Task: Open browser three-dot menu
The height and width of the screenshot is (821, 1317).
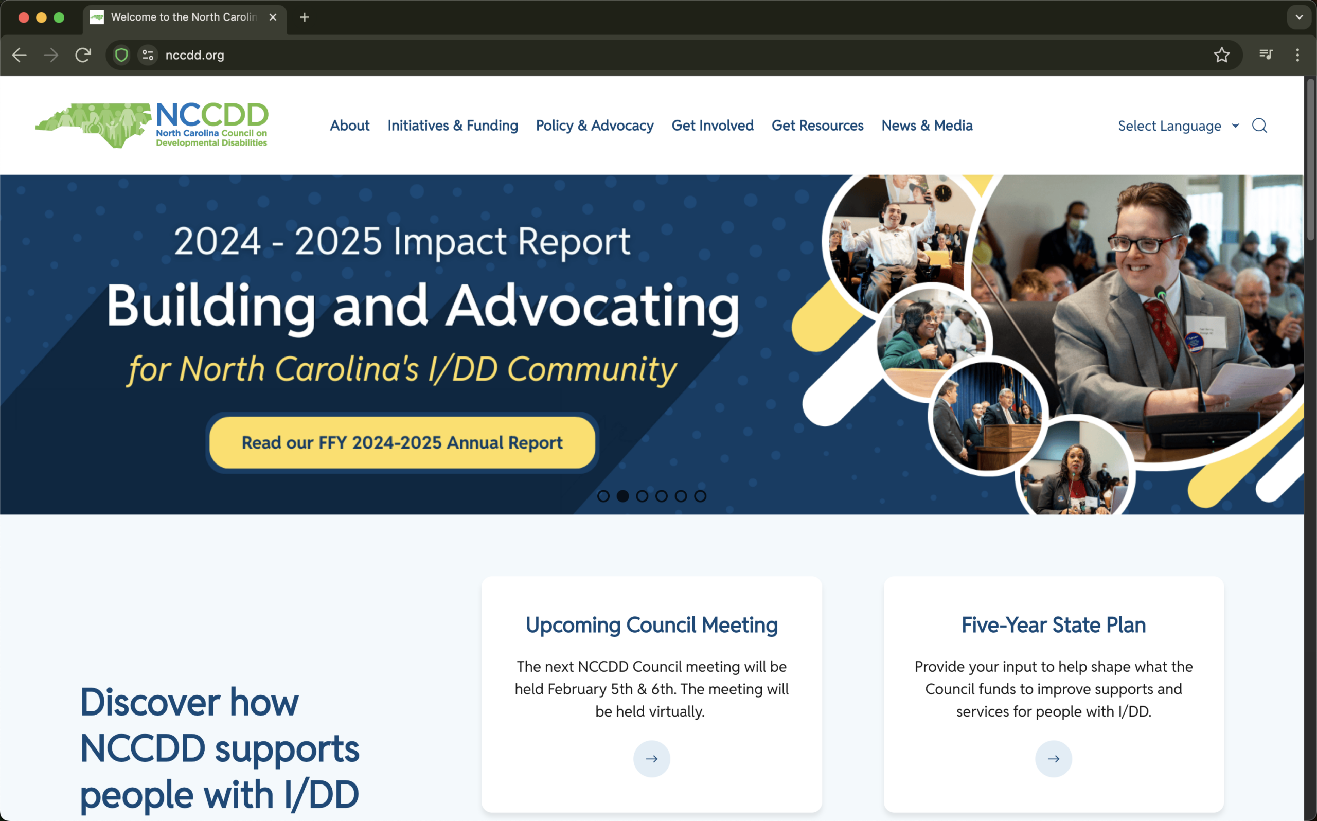Action: coord(1297,55)
